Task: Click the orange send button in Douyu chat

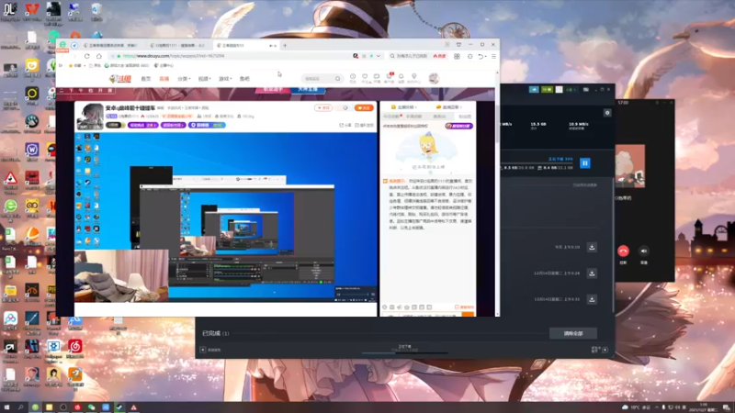Action: (x=468, y=314)
